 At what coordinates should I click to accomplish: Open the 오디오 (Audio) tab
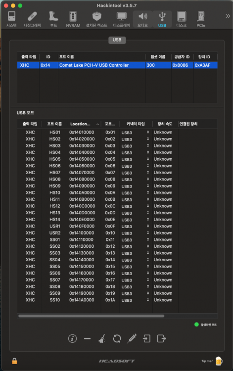coord(142,19)
